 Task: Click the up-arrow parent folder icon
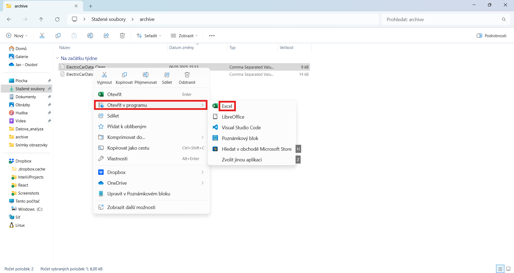(x=41, y=19)
